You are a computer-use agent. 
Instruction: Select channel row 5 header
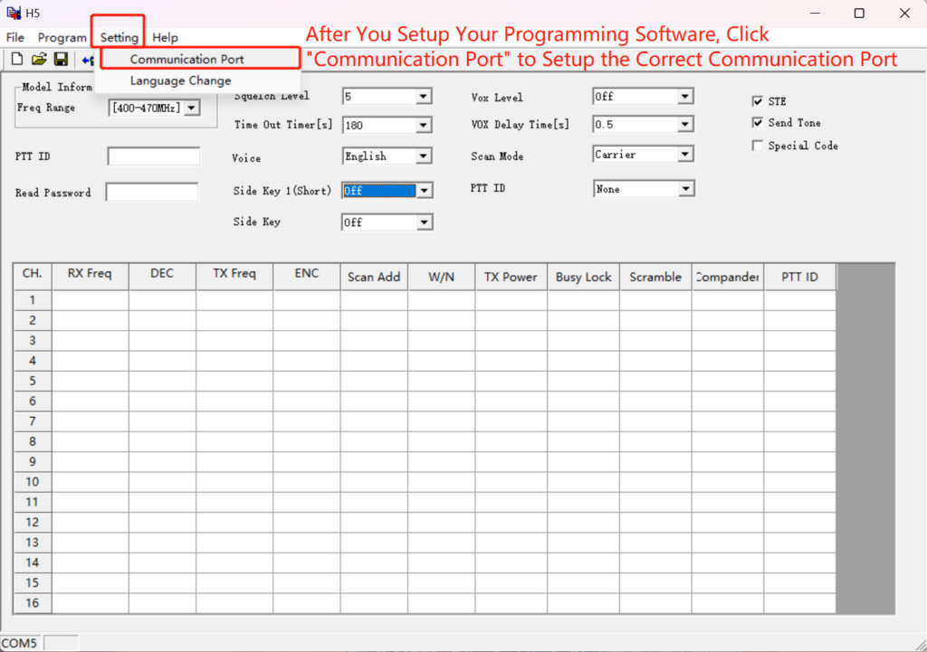[33, 381]
